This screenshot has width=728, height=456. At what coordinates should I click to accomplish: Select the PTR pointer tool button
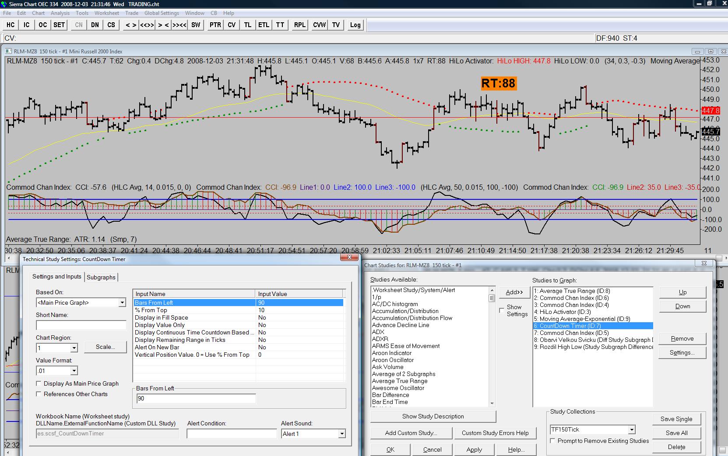pos(215,25)
